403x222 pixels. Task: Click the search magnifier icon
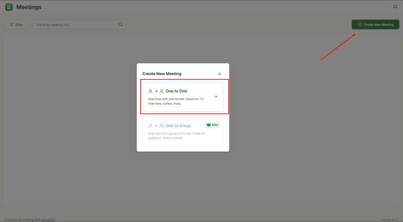[120, 24]
